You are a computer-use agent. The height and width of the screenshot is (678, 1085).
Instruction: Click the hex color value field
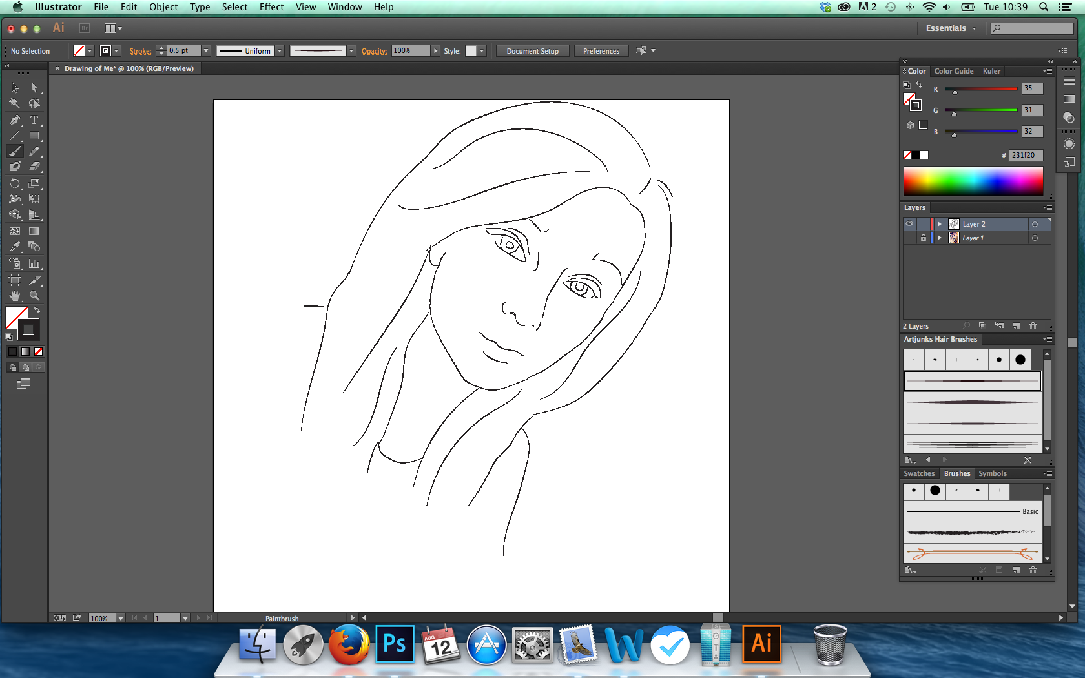pyautogui.click(x=1026, y=155)
